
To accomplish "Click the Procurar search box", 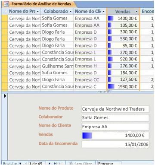I will coord(109,163).
